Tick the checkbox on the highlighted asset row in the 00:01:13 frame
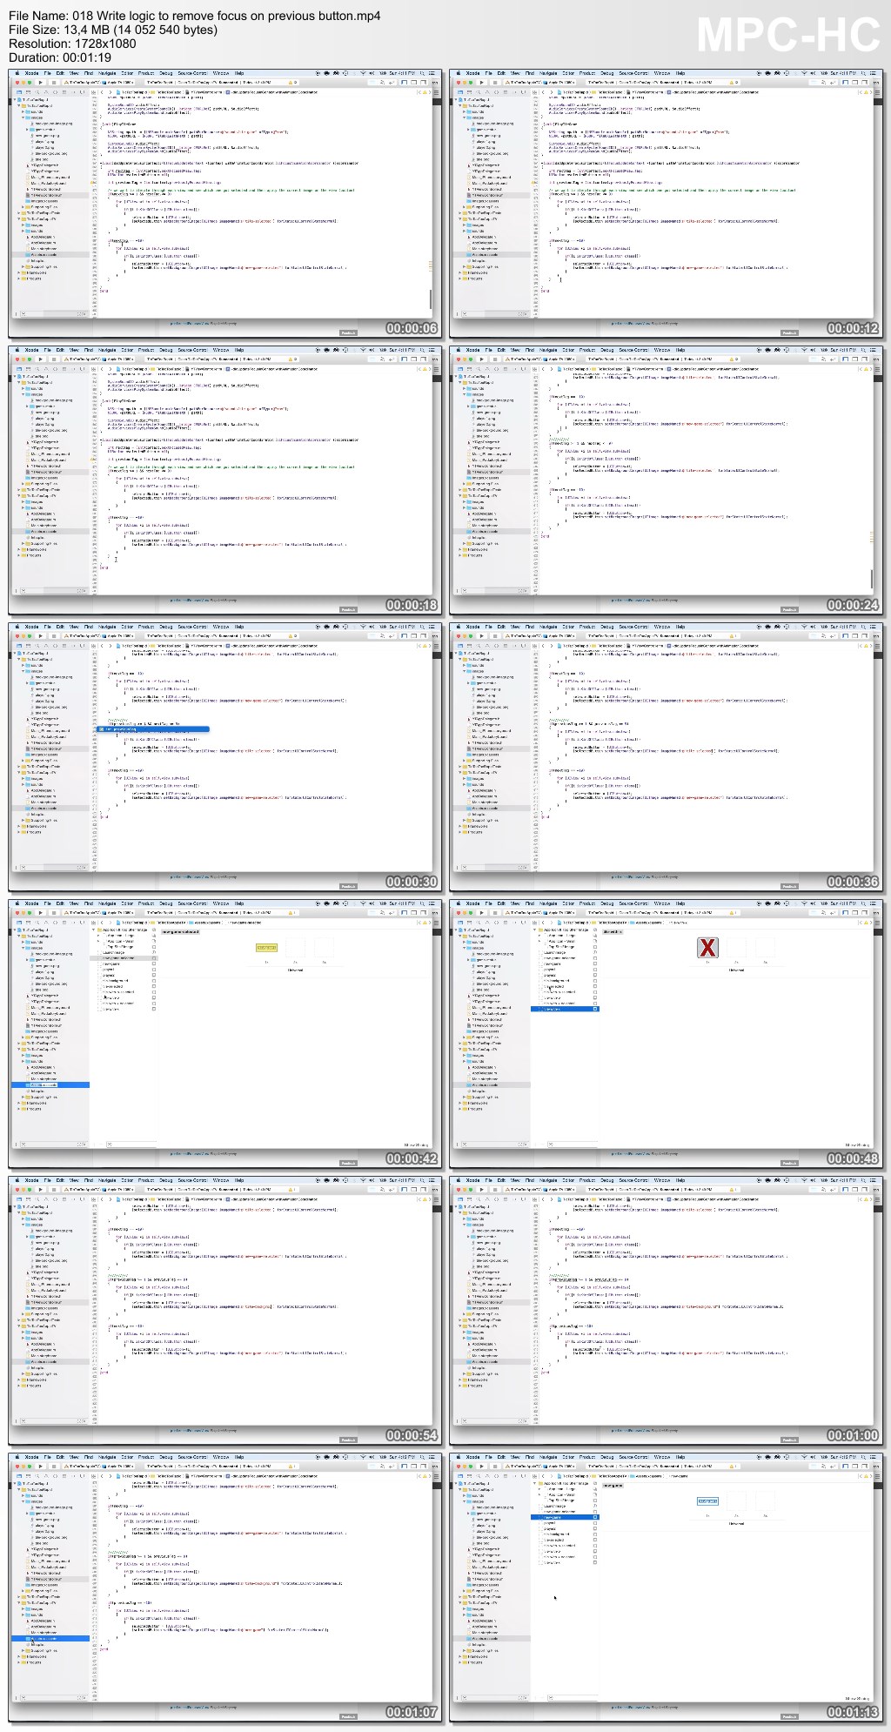This screenshot has height=1732, width=891. click(595, 1517)
